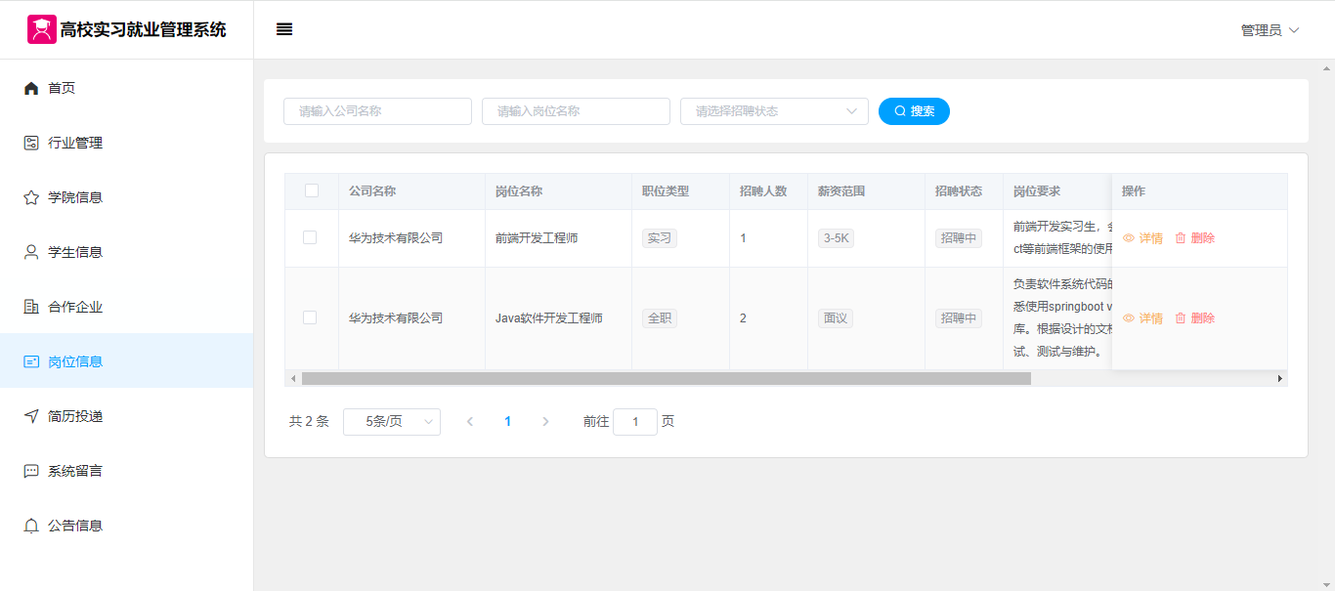Expand the 5条/页 page size selector

(x=391, y=422)
